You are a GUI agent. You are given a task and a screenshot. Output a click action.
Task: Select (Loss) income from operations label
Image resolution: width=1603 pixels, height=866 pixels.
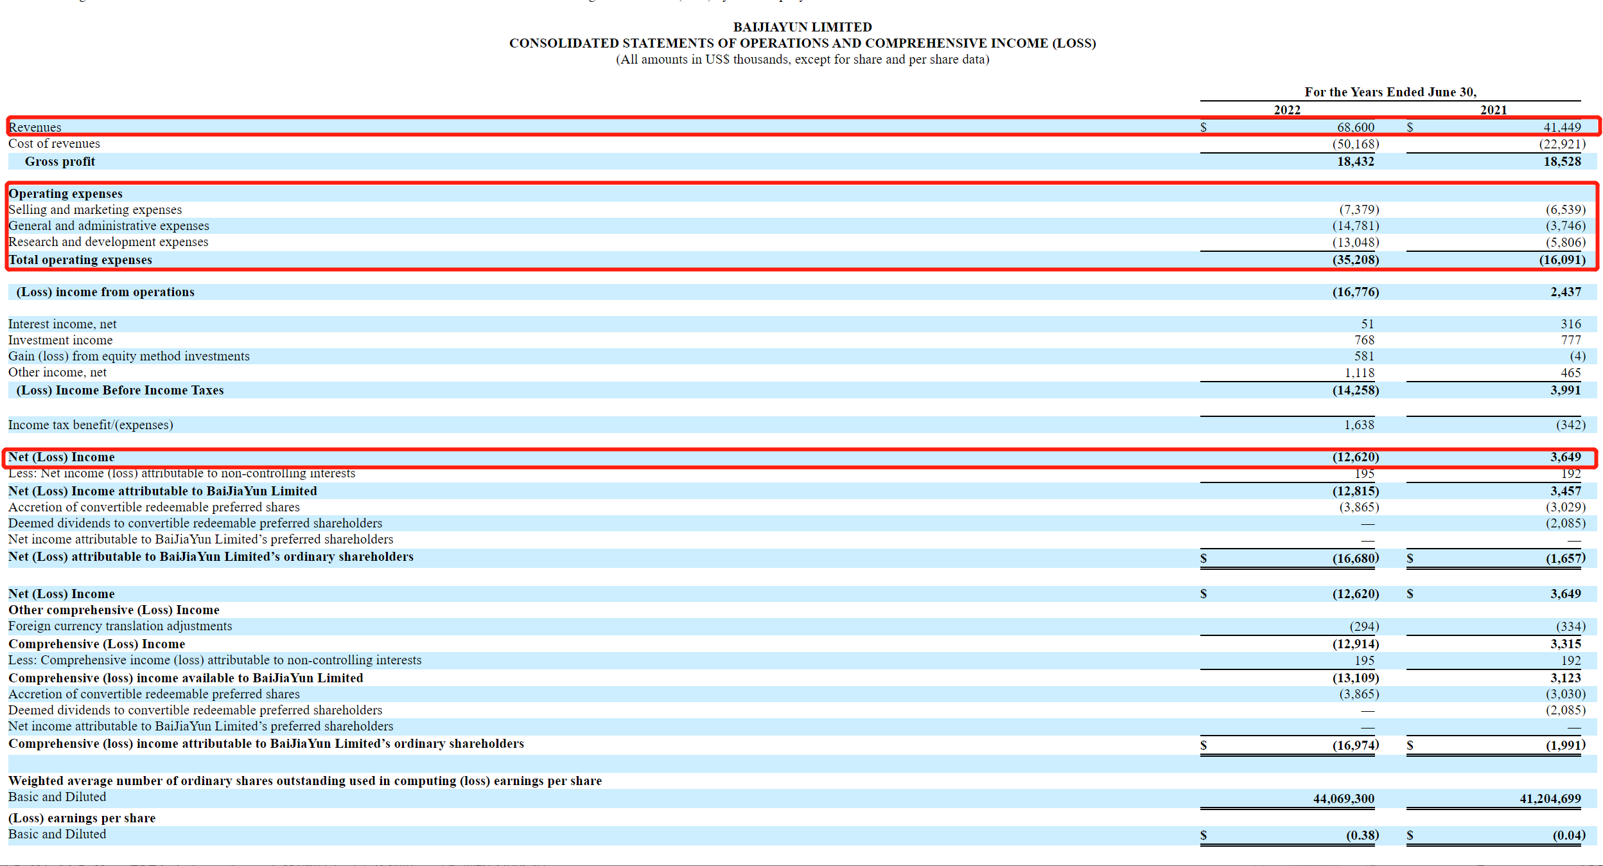[x=105, y=292]
